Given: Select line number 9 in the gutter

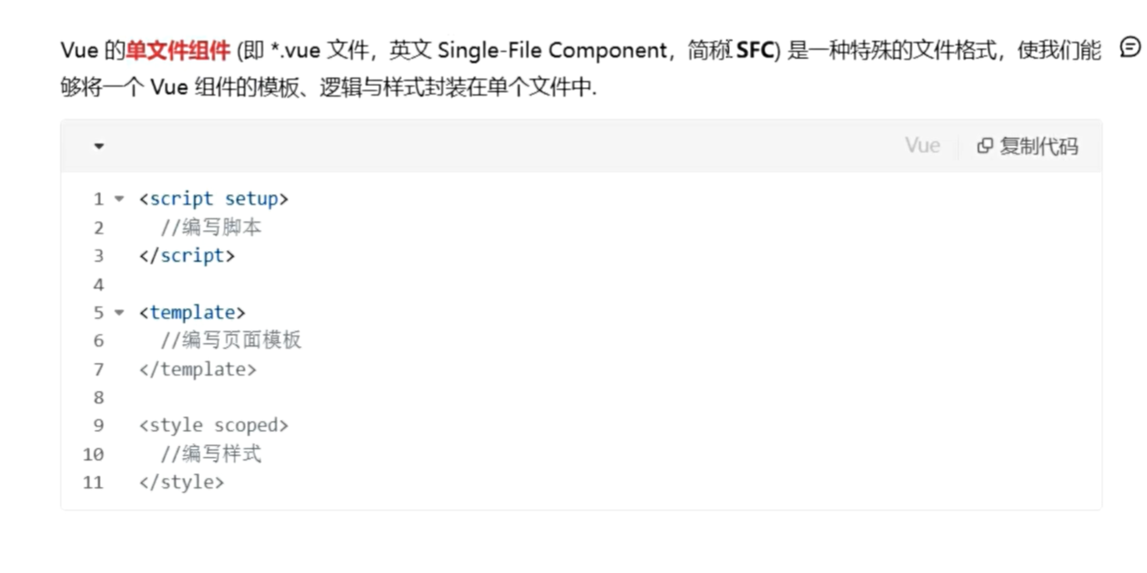Looking at the screenshot, I should [x=99, y=426].
